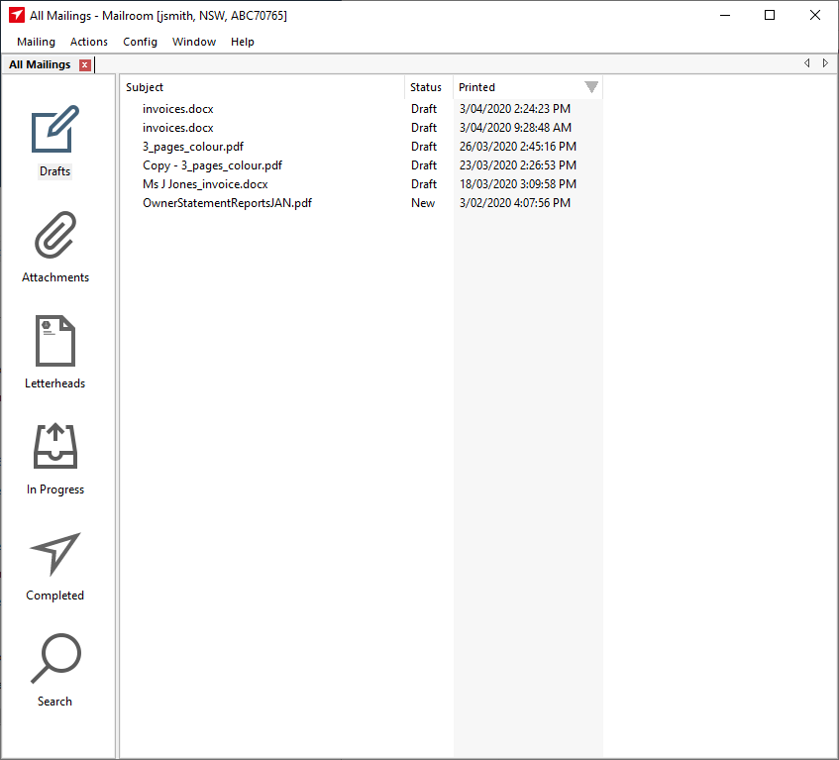
Task: Click the Letterheads label in sidebar
Action: tap(55, 383)
